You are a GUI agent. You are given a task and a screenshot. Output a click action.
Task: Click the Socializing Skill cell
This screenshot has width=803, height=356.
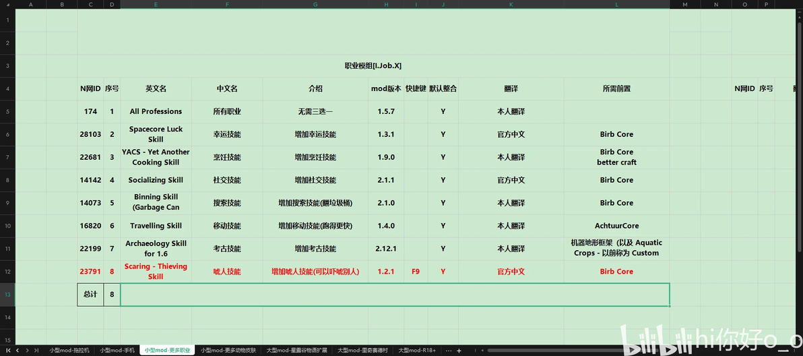coord(156,180)
